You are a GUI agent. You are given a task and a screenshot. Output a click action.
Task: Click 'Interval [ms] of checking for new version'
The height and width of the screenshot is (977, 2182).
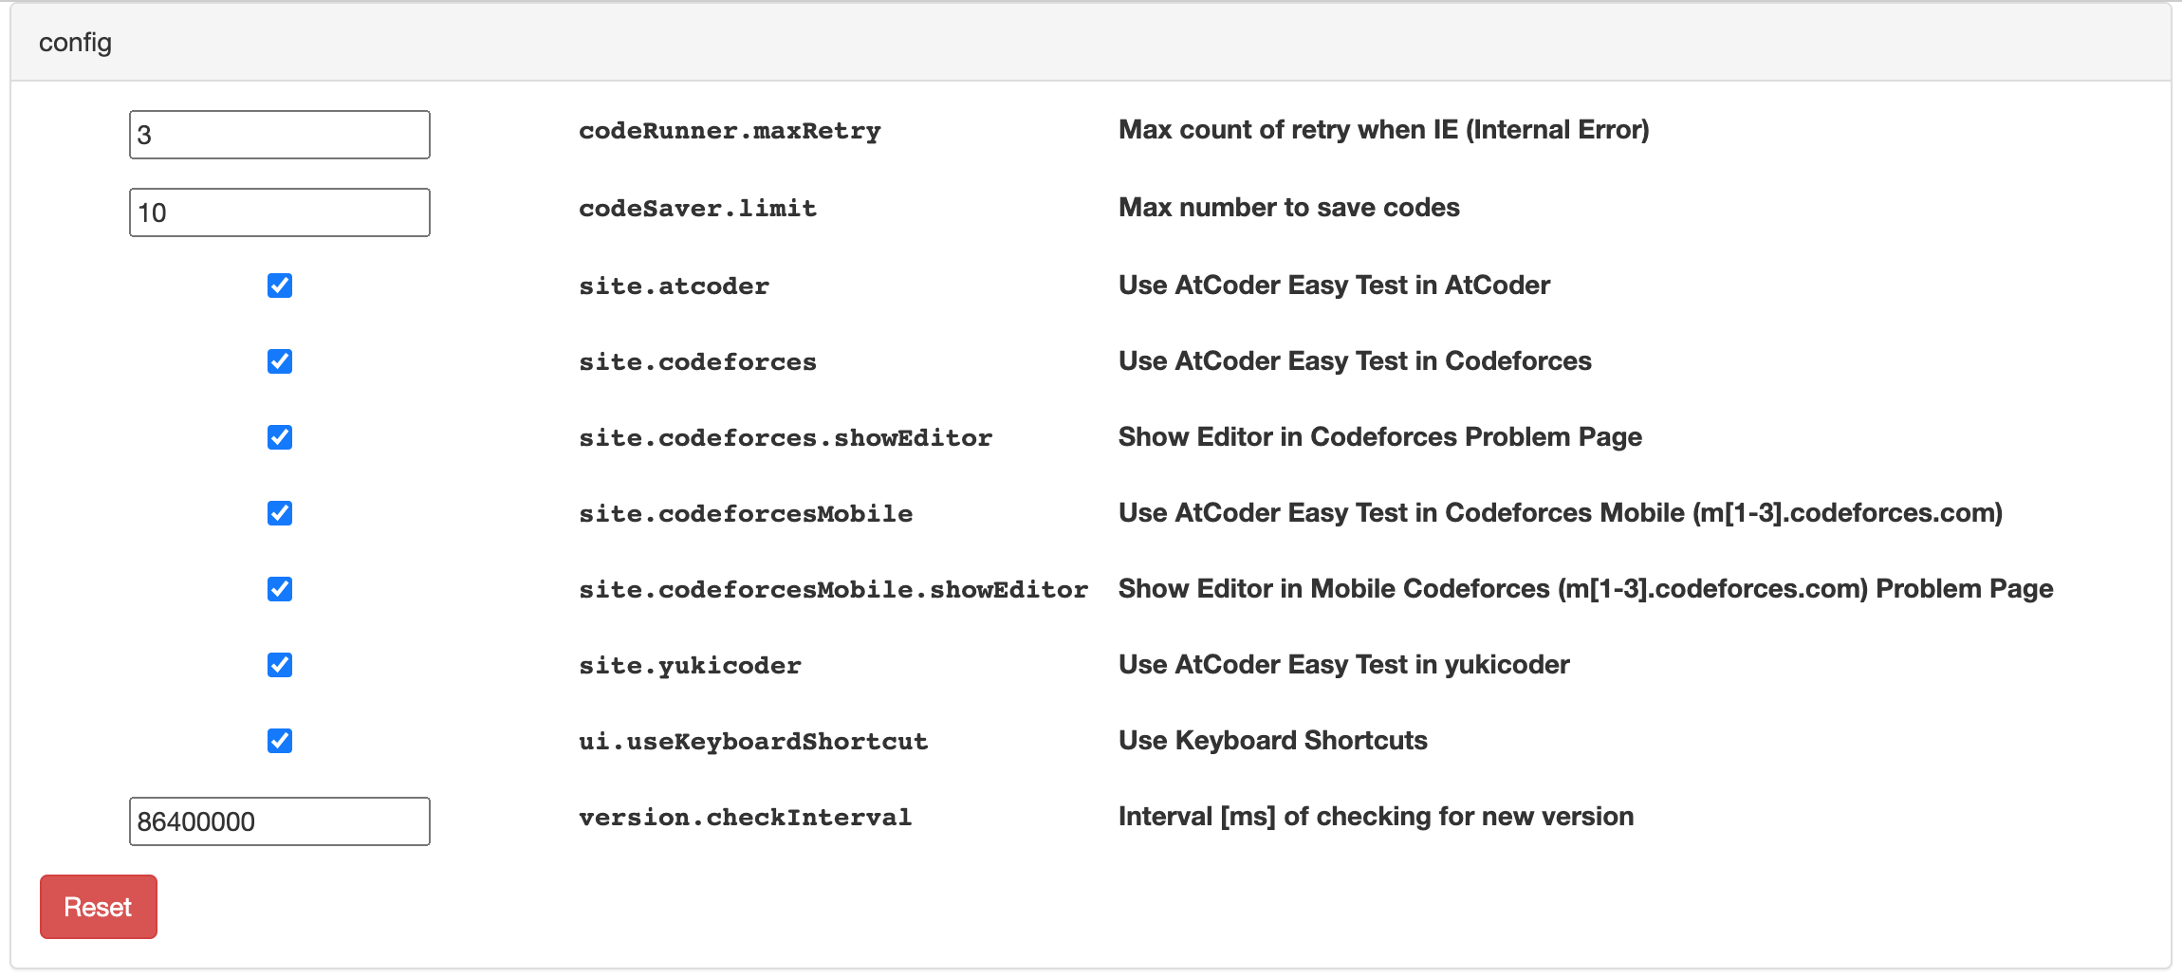(x=1376, y=817)
